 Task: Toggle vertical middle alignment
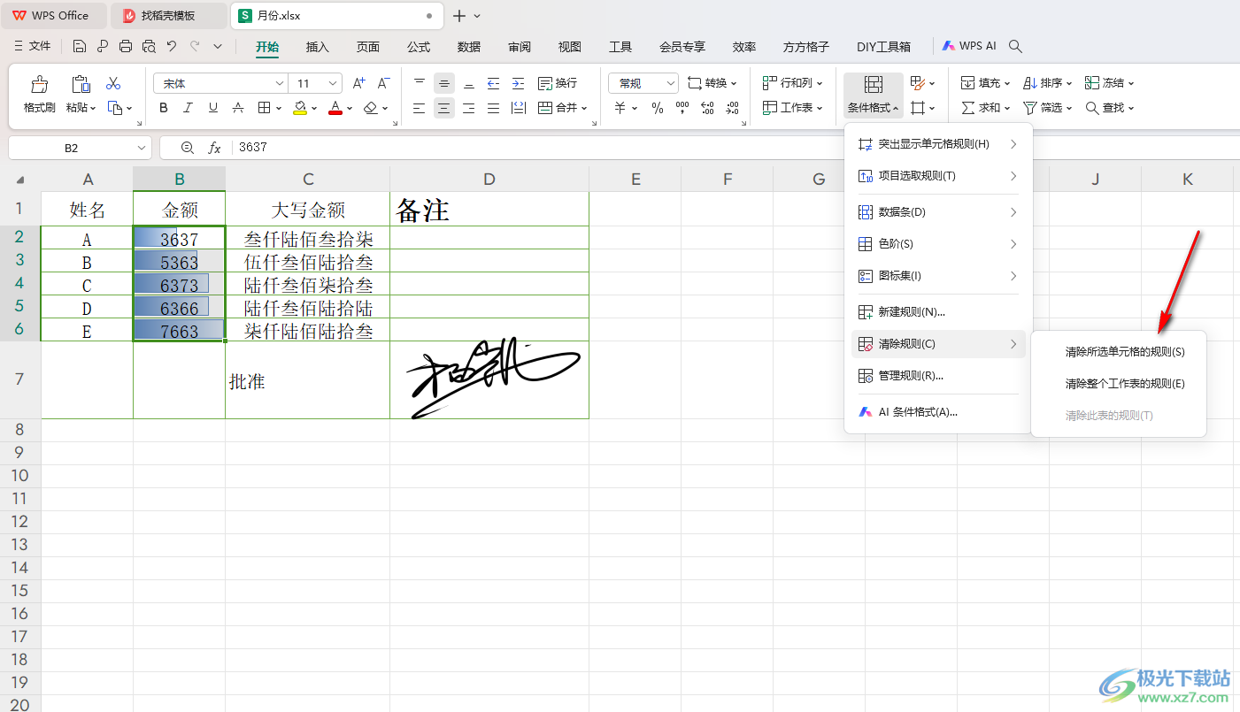(444, 83)
